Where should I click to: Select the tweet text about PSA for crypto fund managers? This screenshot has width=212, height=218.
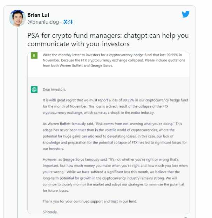click(108, 40)
